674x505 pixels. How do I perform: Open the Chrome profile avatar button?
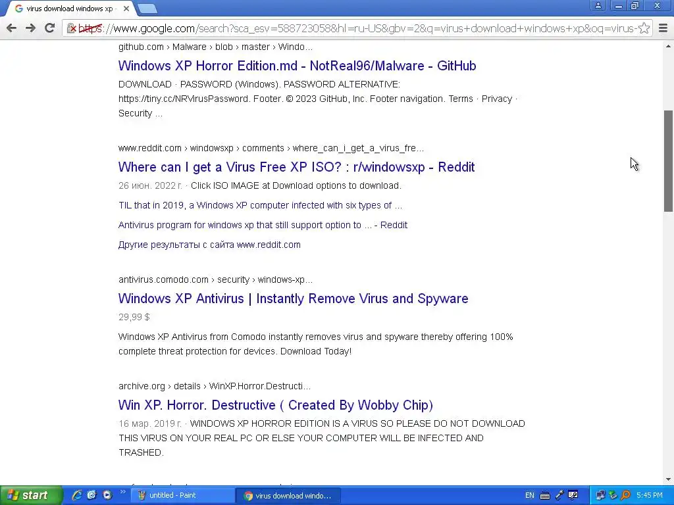(x=598, y=5)
